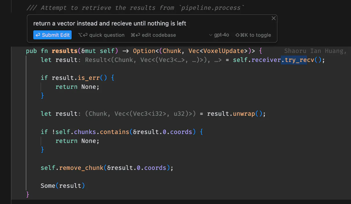Click the is_err method call
Image resolution: width=351 pixels, height=204 pixels.
(x=89, y=78)
